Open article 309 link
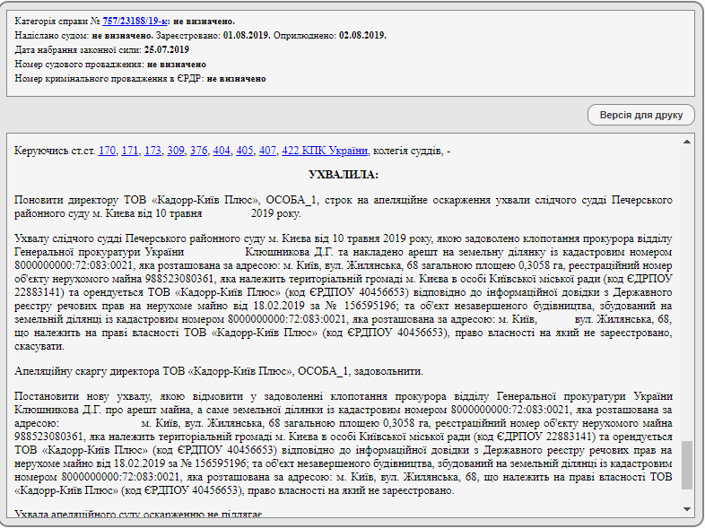The image size is (705, 528). 176,151
